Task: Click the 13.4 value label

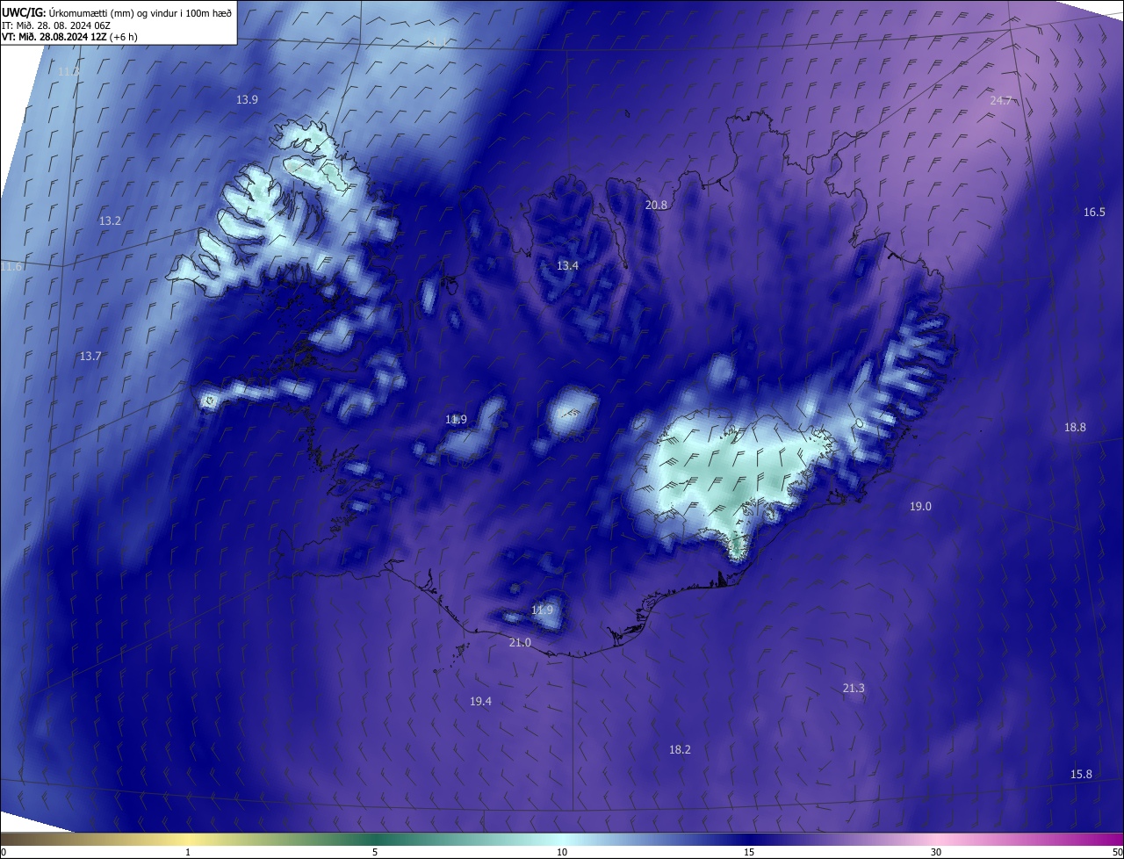Action: 568,266
